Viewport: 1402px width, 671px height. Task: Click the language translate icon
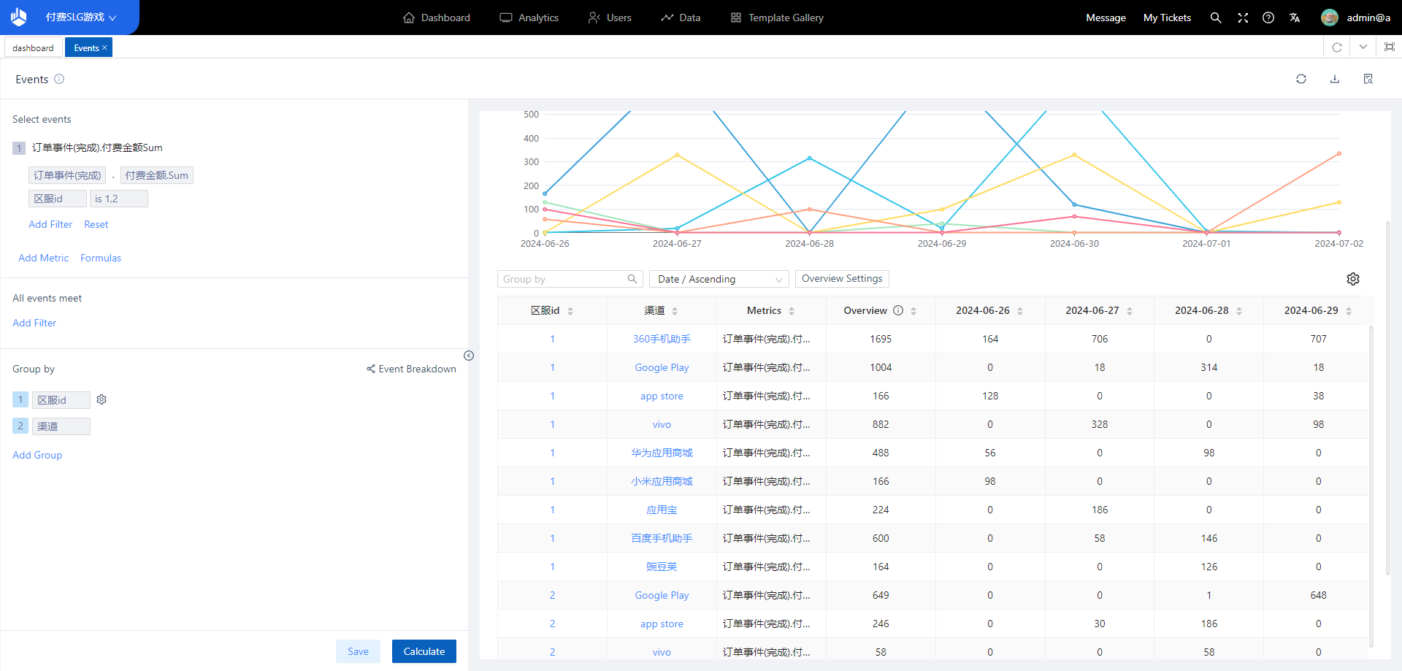pos(1295,18)
